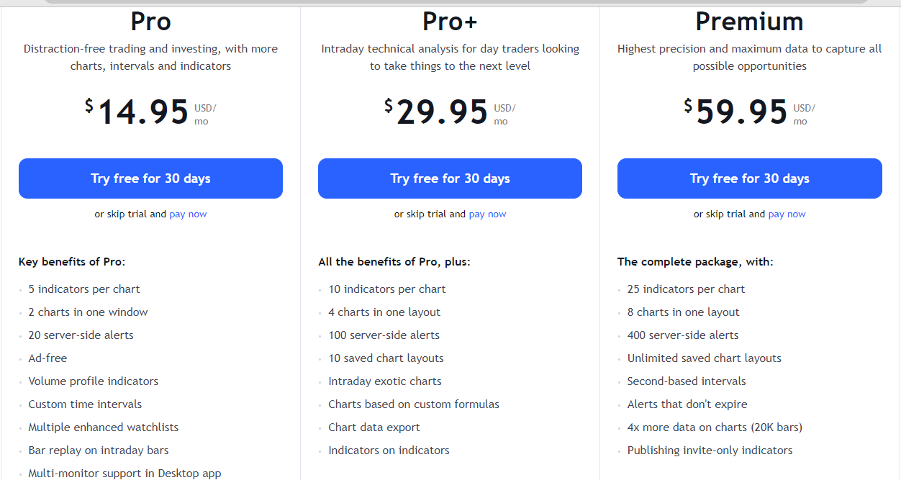The width and height of the screenshot is (901, 480).
Task: Click the $59.95 Premium price
Action: point(735,112)
